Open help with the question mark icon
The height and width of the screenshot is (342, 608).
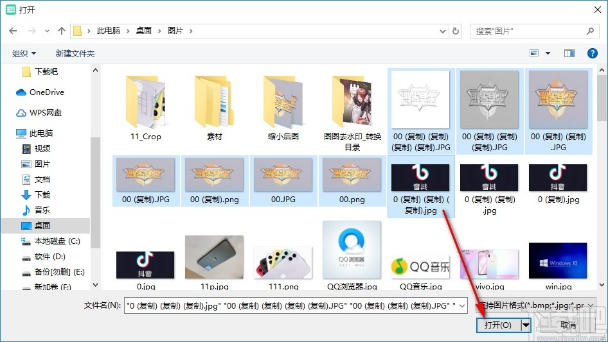click(593, 53)
